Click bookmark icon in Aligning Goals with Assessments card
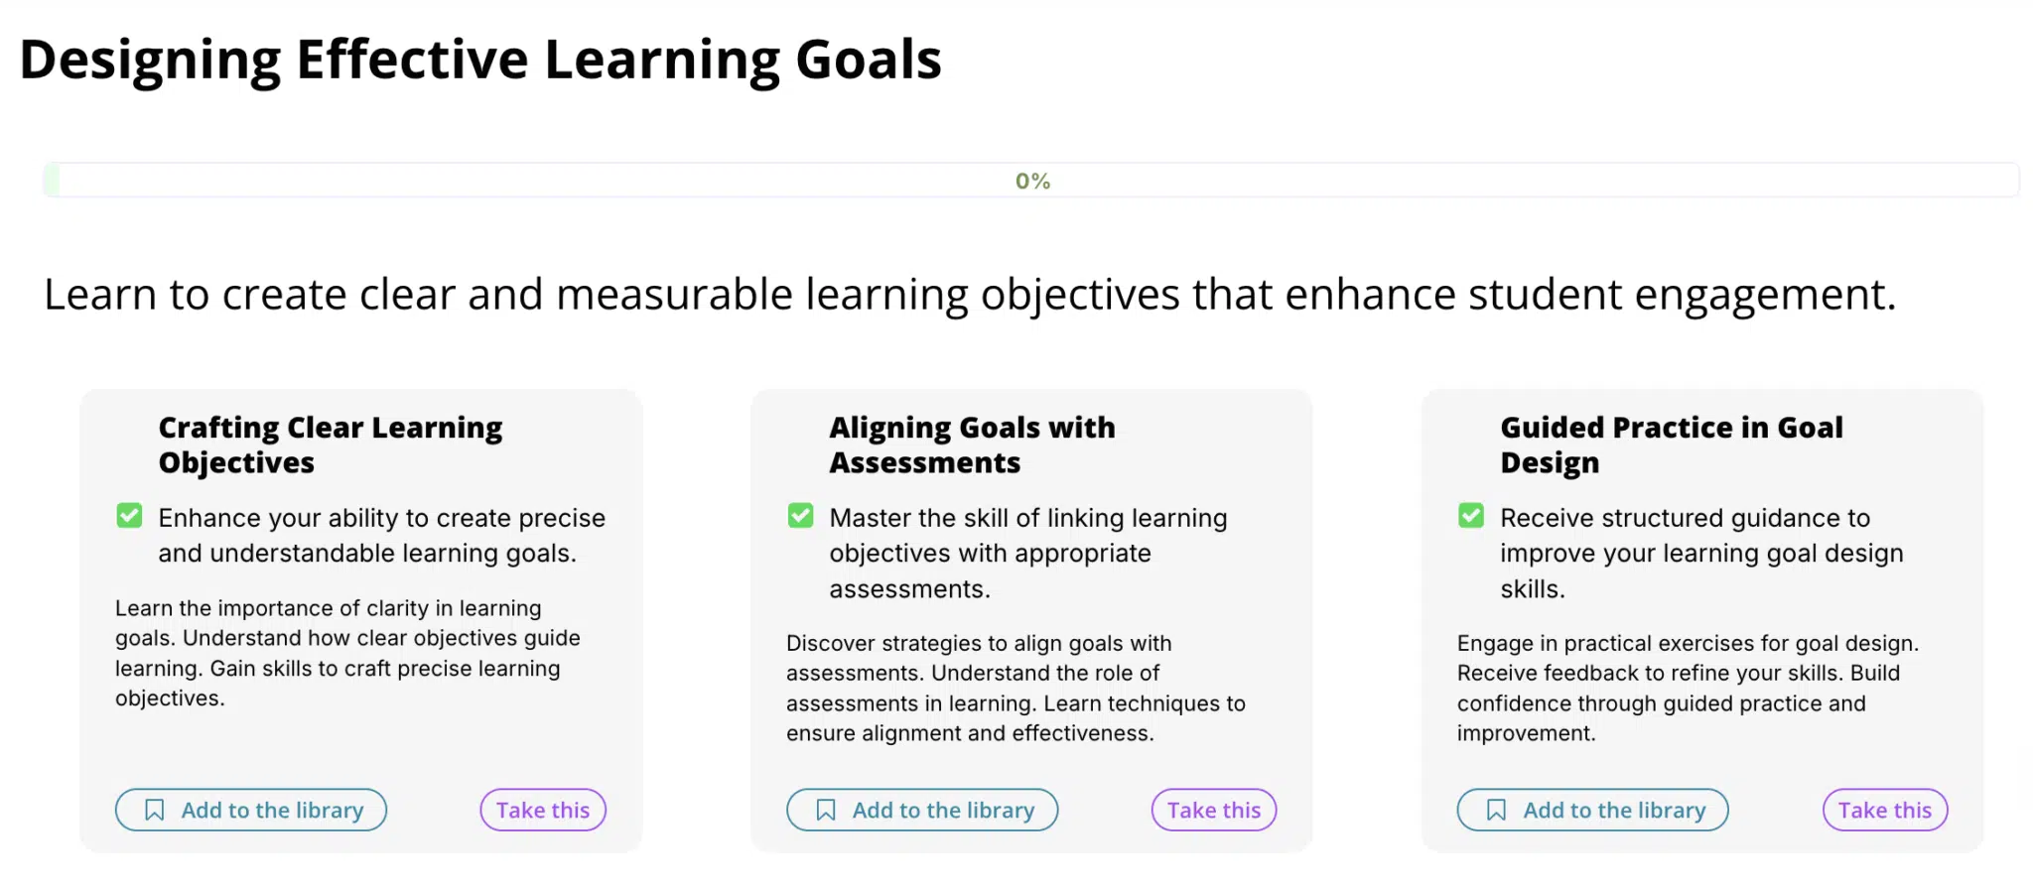The width and height of the screenshot is (2033, 888). [x=826, y=811]
